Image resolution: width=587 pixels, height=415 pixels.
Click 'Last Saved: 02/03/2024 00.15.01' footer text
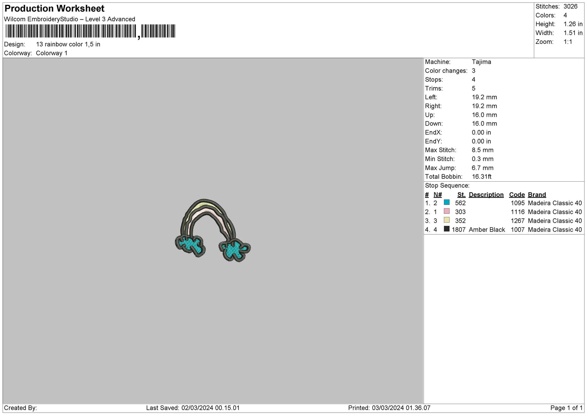click(x=193, y=408)
